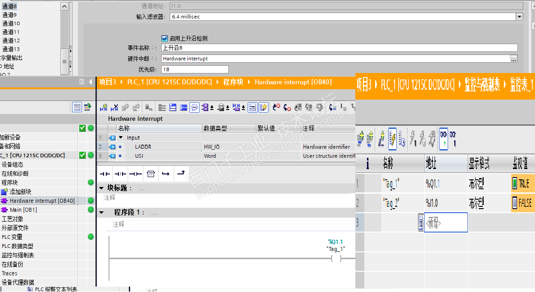Collapse project tree panel arrow

tap(91, 82)
